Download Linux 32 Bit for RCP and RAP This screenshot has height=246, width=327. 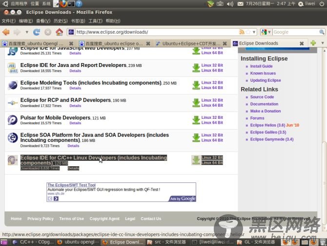tap(212, 100)
